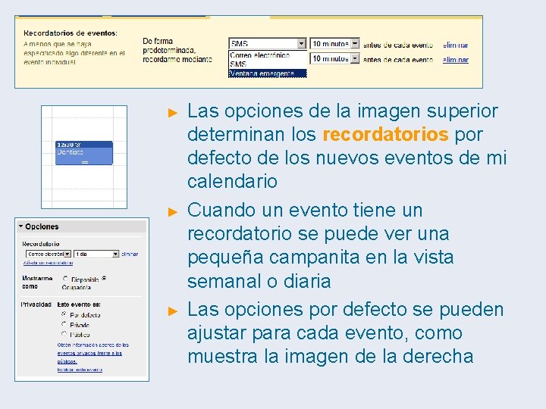Click Publicar este evento link
Viewport: 546px width, 409px height.
(80, 370)
